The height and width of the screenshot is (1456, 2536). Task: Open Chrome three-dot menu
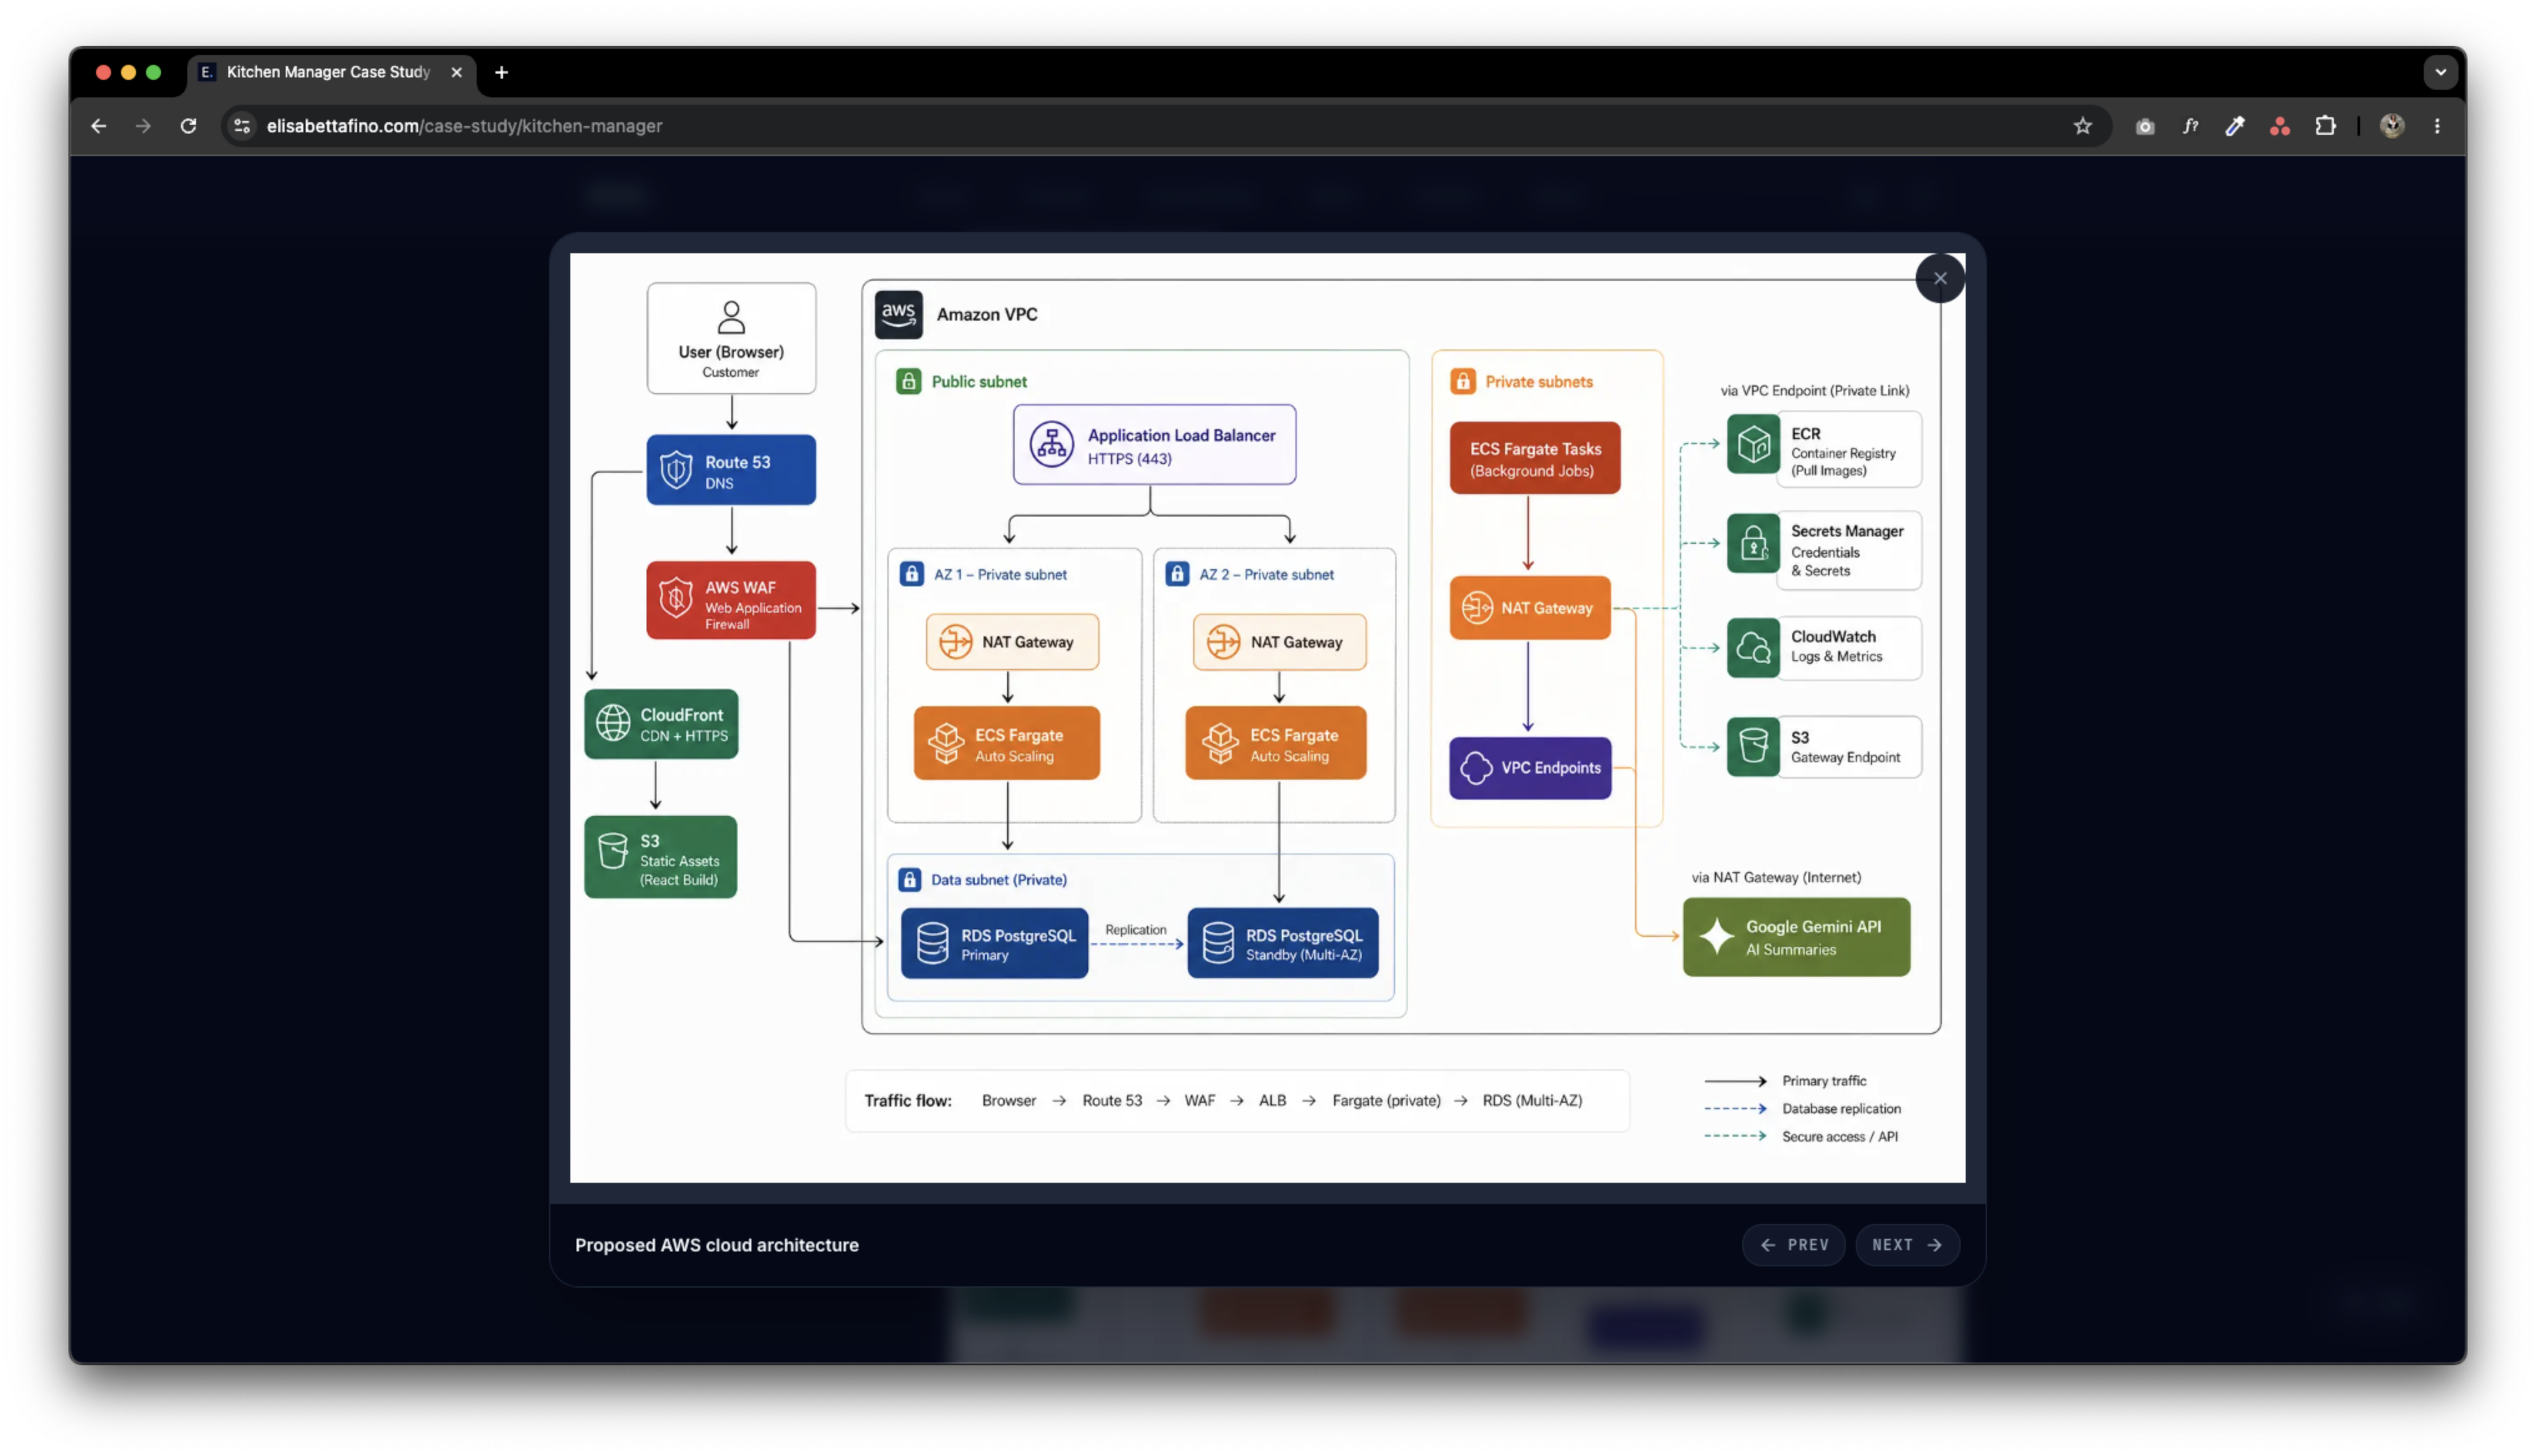2436,126
